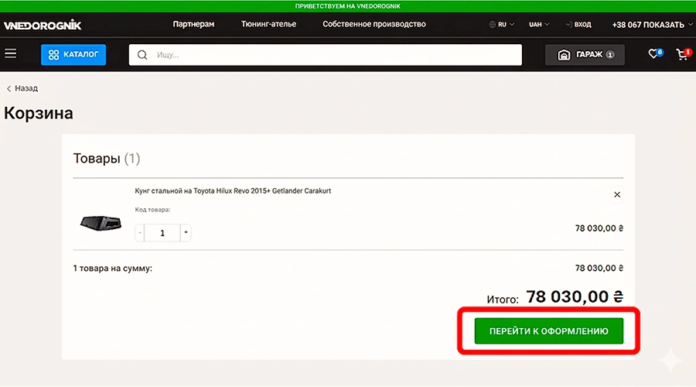Open the Тюнинг-ателье menu item
This screenshot has height=387, width=696.
pos(268,24)
